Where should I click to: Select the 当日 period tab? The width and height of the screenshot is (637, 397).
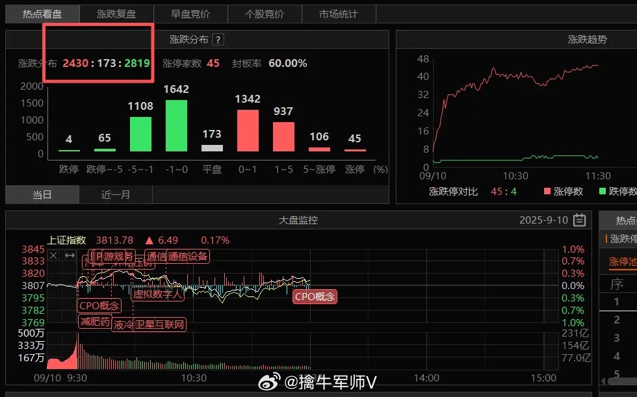[42, 195]
